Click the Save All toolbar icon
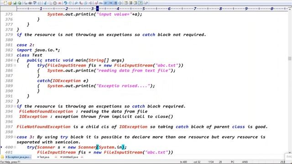The width and height of the screenshot is (292, 164). click(19, 3)
